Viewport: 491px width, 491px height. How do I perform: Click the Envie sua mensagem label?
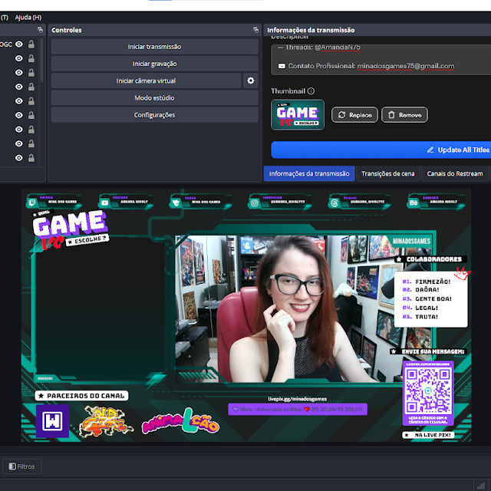coord(429,351)
